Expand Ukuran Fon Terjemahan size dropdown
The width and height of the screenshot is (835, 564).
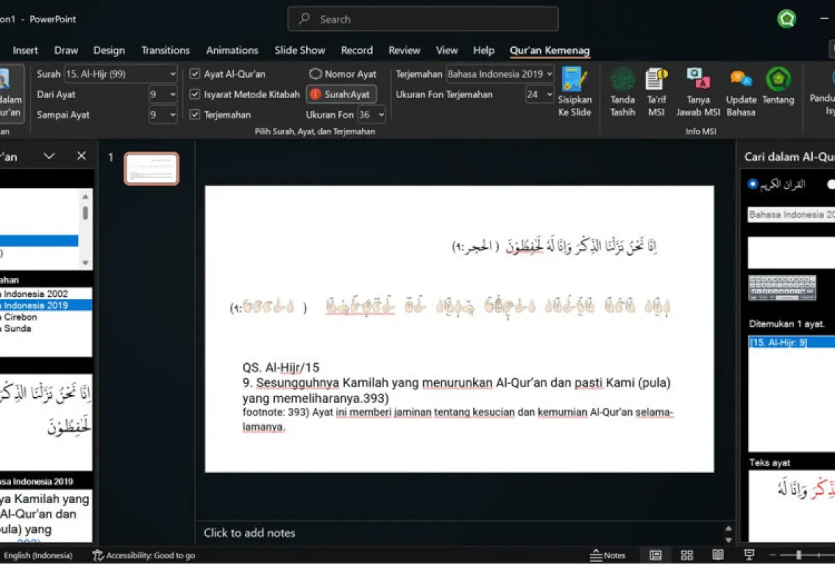(x=549, y=95)
